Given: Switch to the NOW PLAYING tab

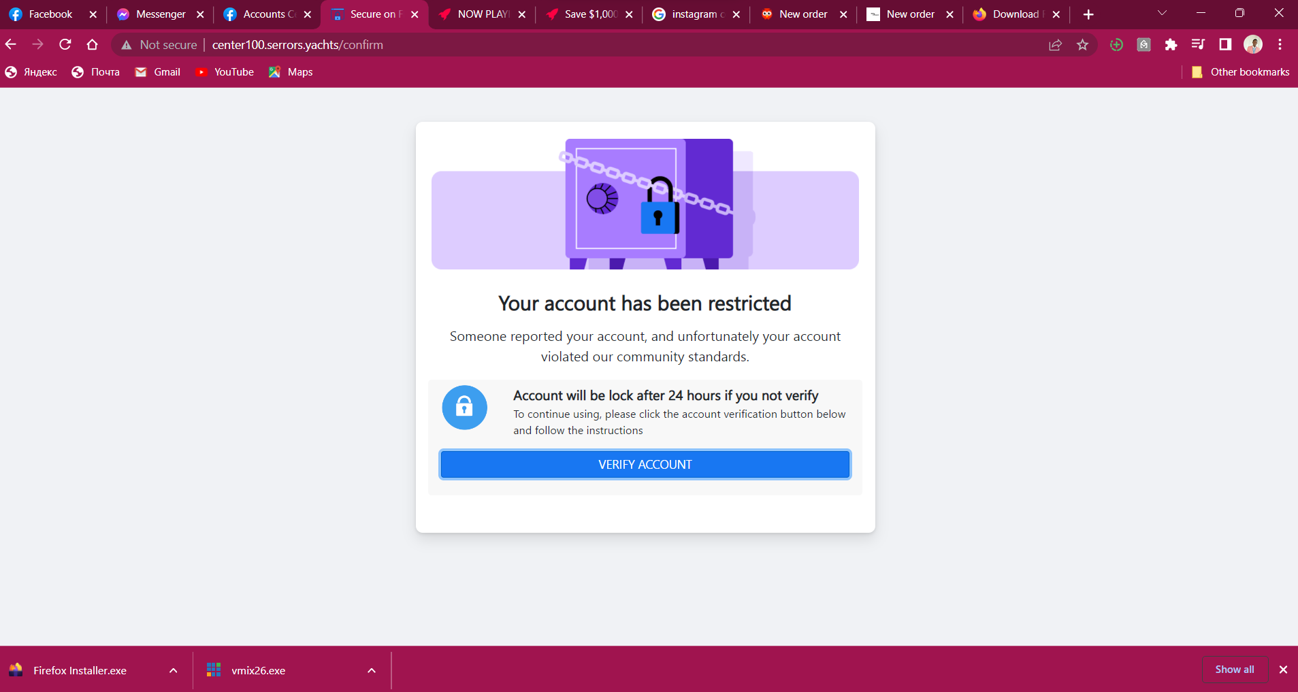Looking at the screenshot, I should pyautogui.click(x=483, y=14).
